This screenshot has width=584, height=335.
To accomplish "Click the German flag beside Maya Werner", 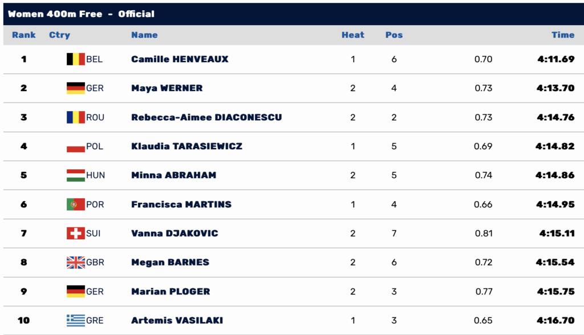I will [75, 88].
